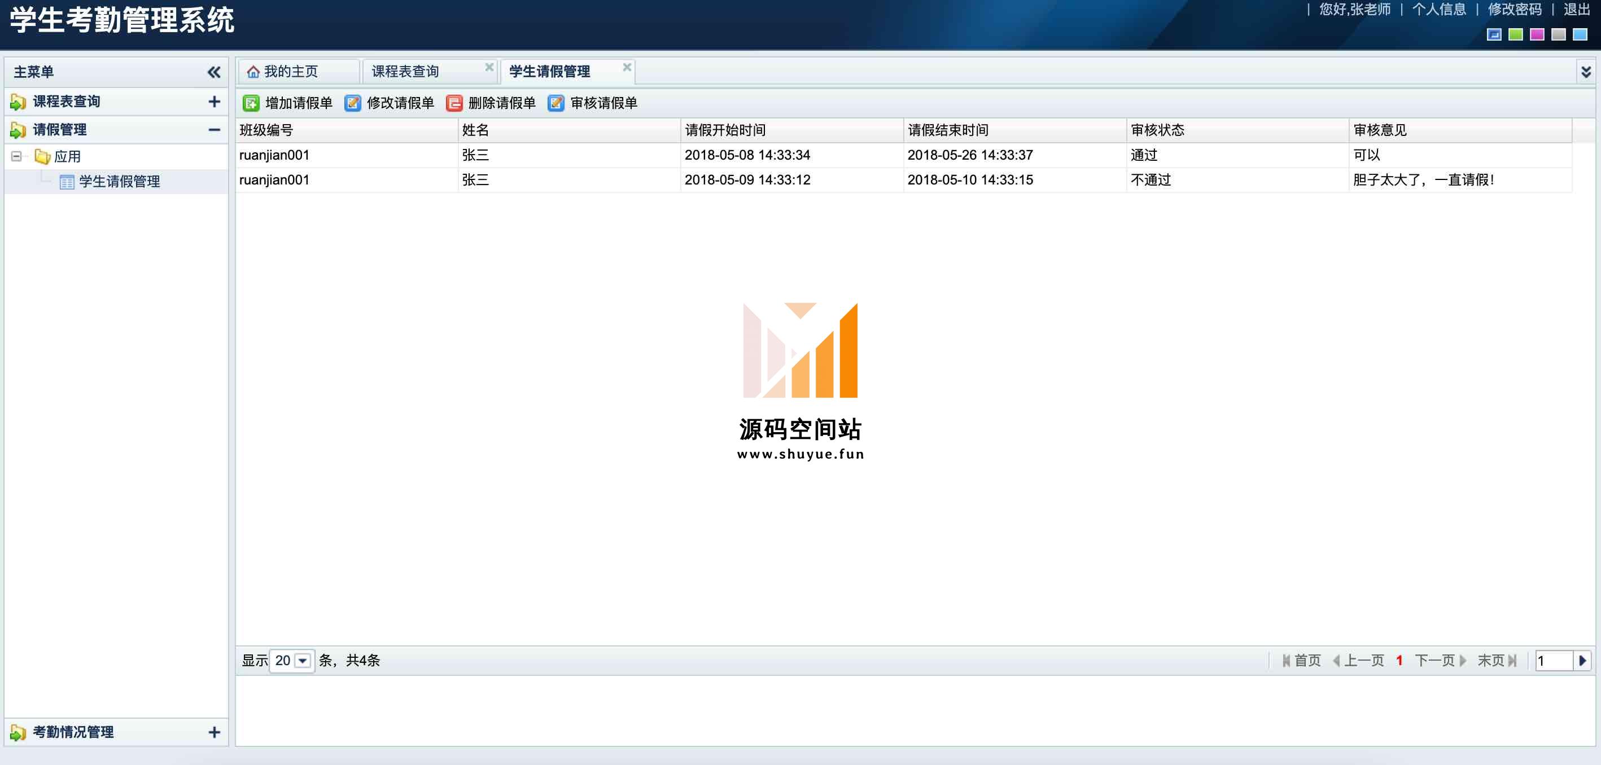This screenshot has height=765, width=1601.
Task: Open 学生请假管理 in the sidebar tree
Action: [119, 182]
